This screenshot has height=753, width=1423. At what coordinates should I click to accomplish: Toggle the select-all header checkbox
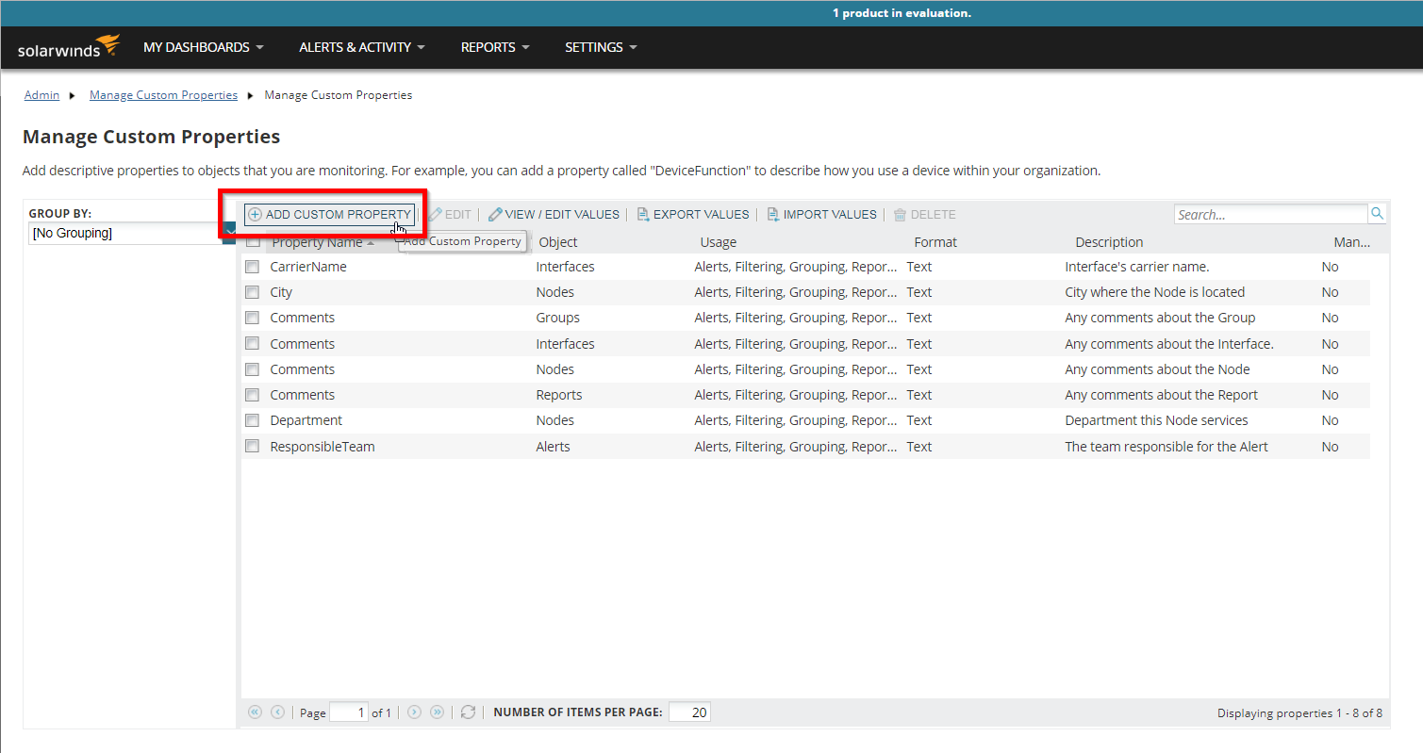tap(253, 241)
